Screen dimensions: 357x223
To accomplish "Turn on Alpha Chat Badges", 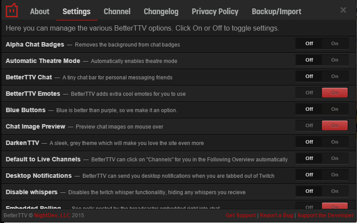I will coord(334,43).
